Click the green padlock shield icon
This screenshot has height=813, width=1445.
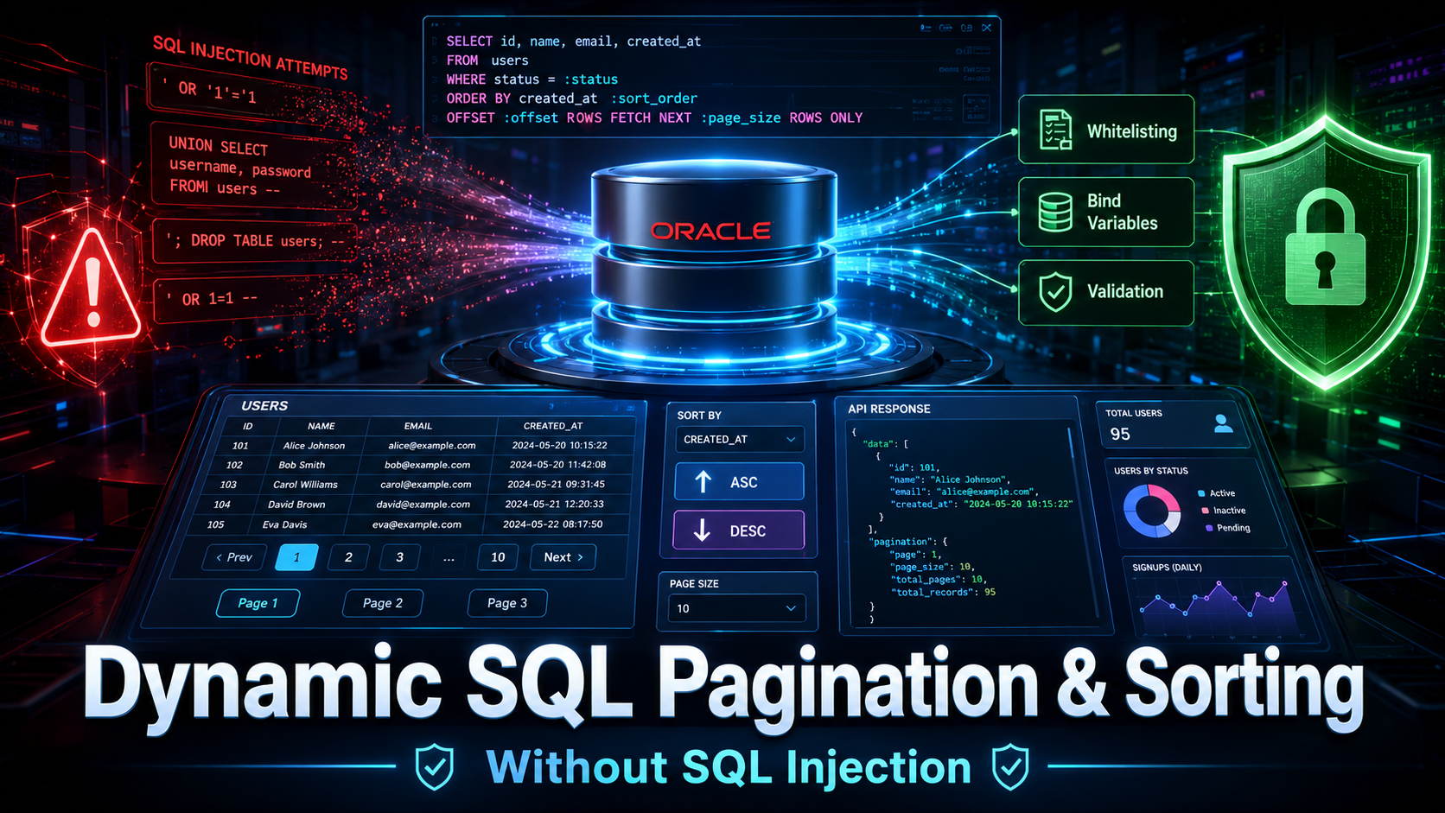tap(1325, 251)
